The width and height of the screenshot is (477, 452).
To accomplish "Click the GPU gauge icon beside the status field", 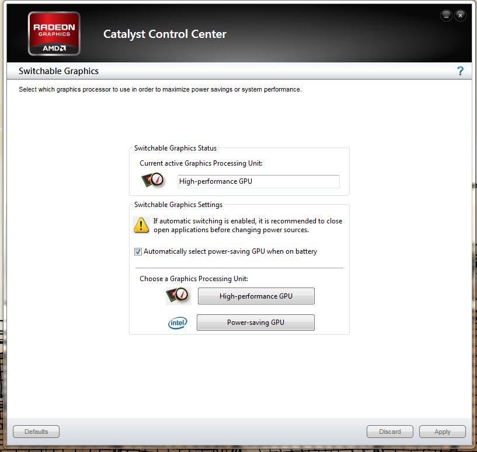I will point(153,180).
